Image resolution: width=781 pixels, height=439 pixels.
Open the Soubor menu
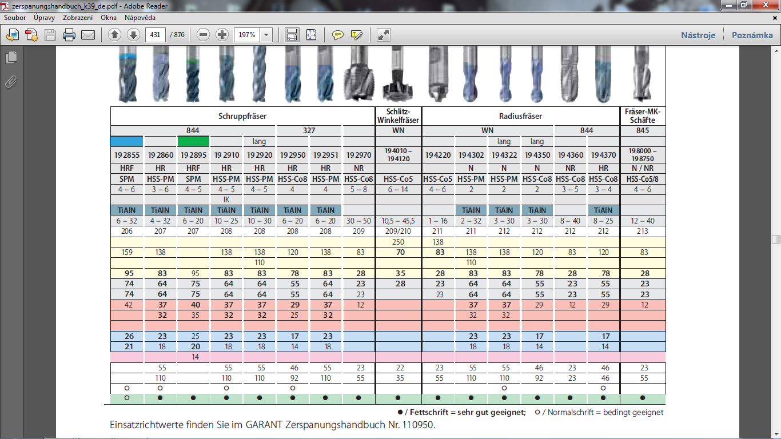(15, 18)
